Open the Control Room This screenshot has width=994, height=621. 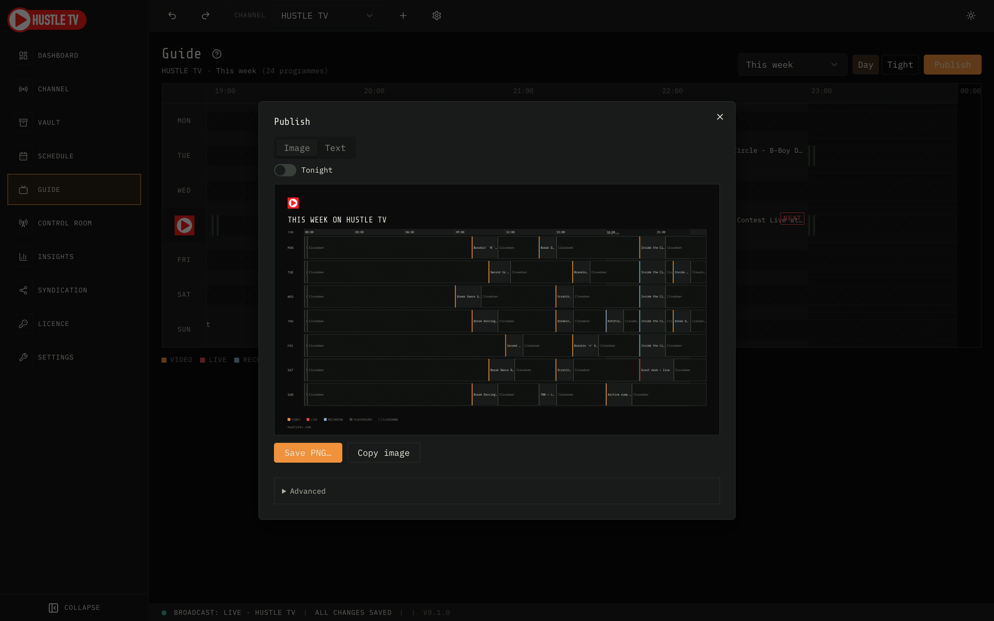pos(74,223)
